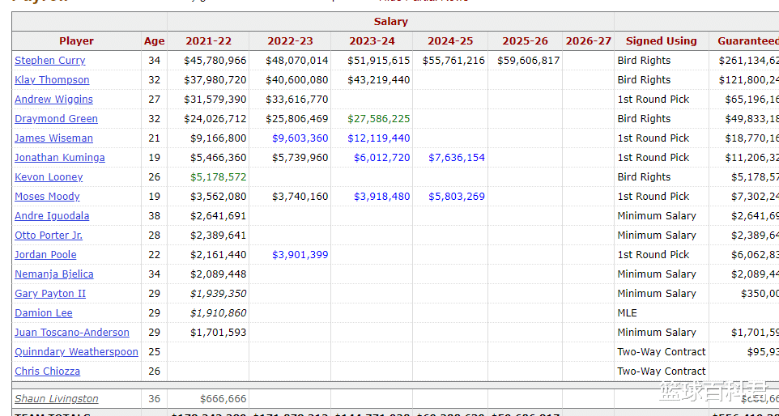Select the 2026-27 column header
Screen dimensions: 779x416
pos(588,40)
